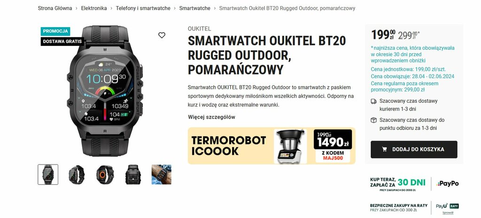
Task: Click the courier delivery truck icon
Action: [x=373, y=101]
